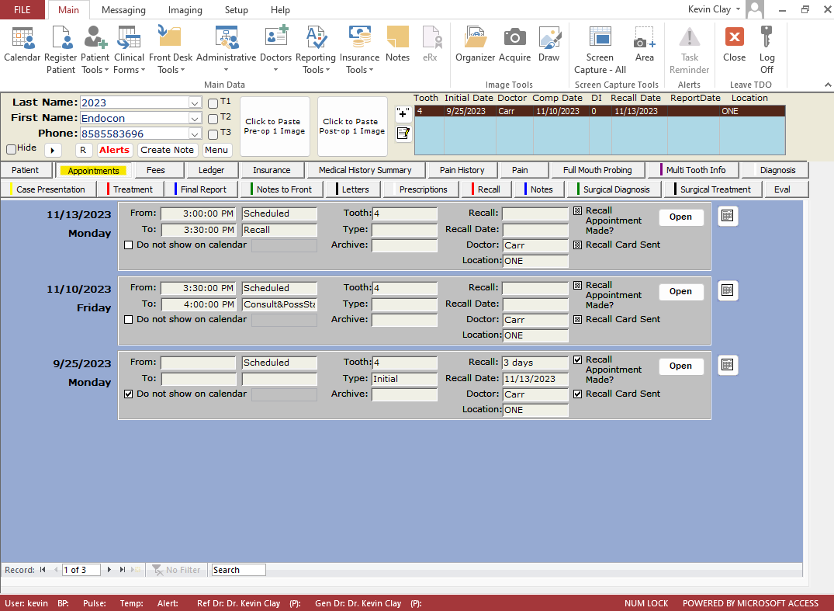Screen dimensions: 834x611
Task: Expand the Phone number dropdown
Action: 195,134
